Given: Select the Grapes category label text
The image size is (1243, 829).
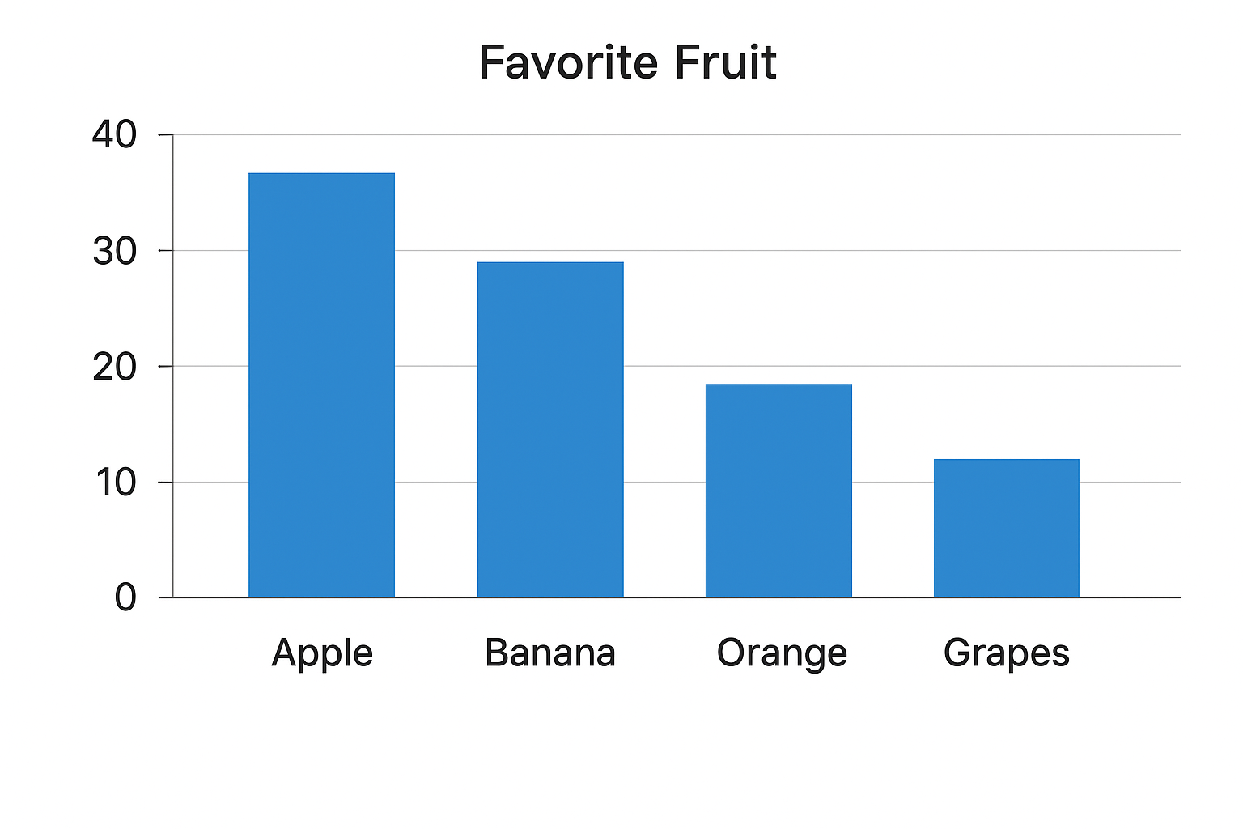Looking at the screenshot, I should (x=1006, y=653).
